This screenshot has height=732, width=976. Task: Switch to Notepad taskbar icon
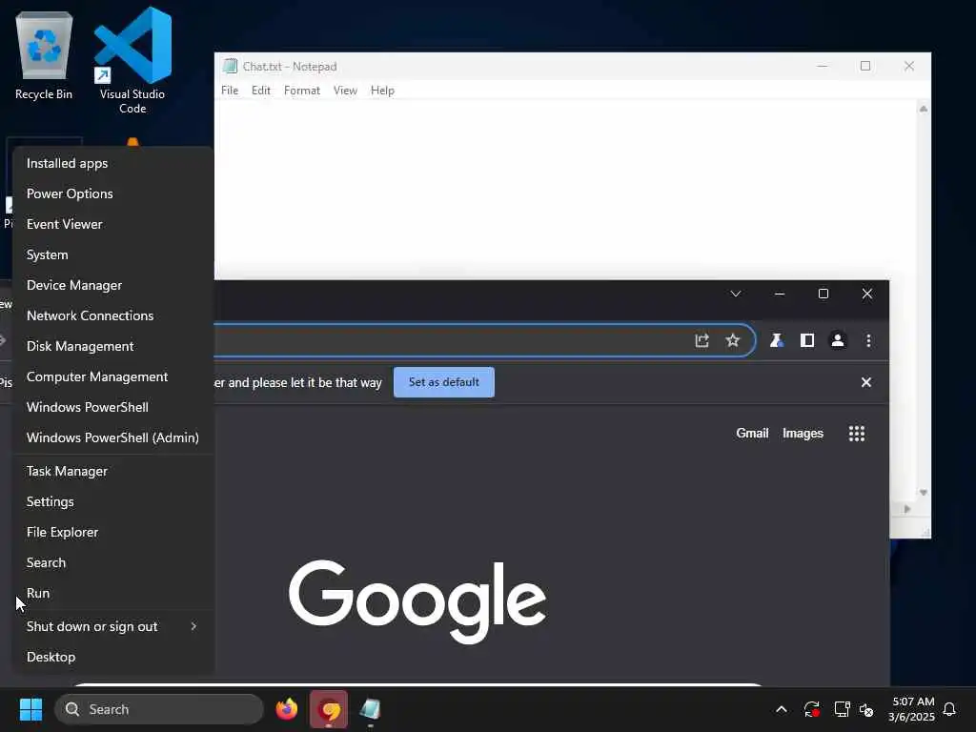371,709
